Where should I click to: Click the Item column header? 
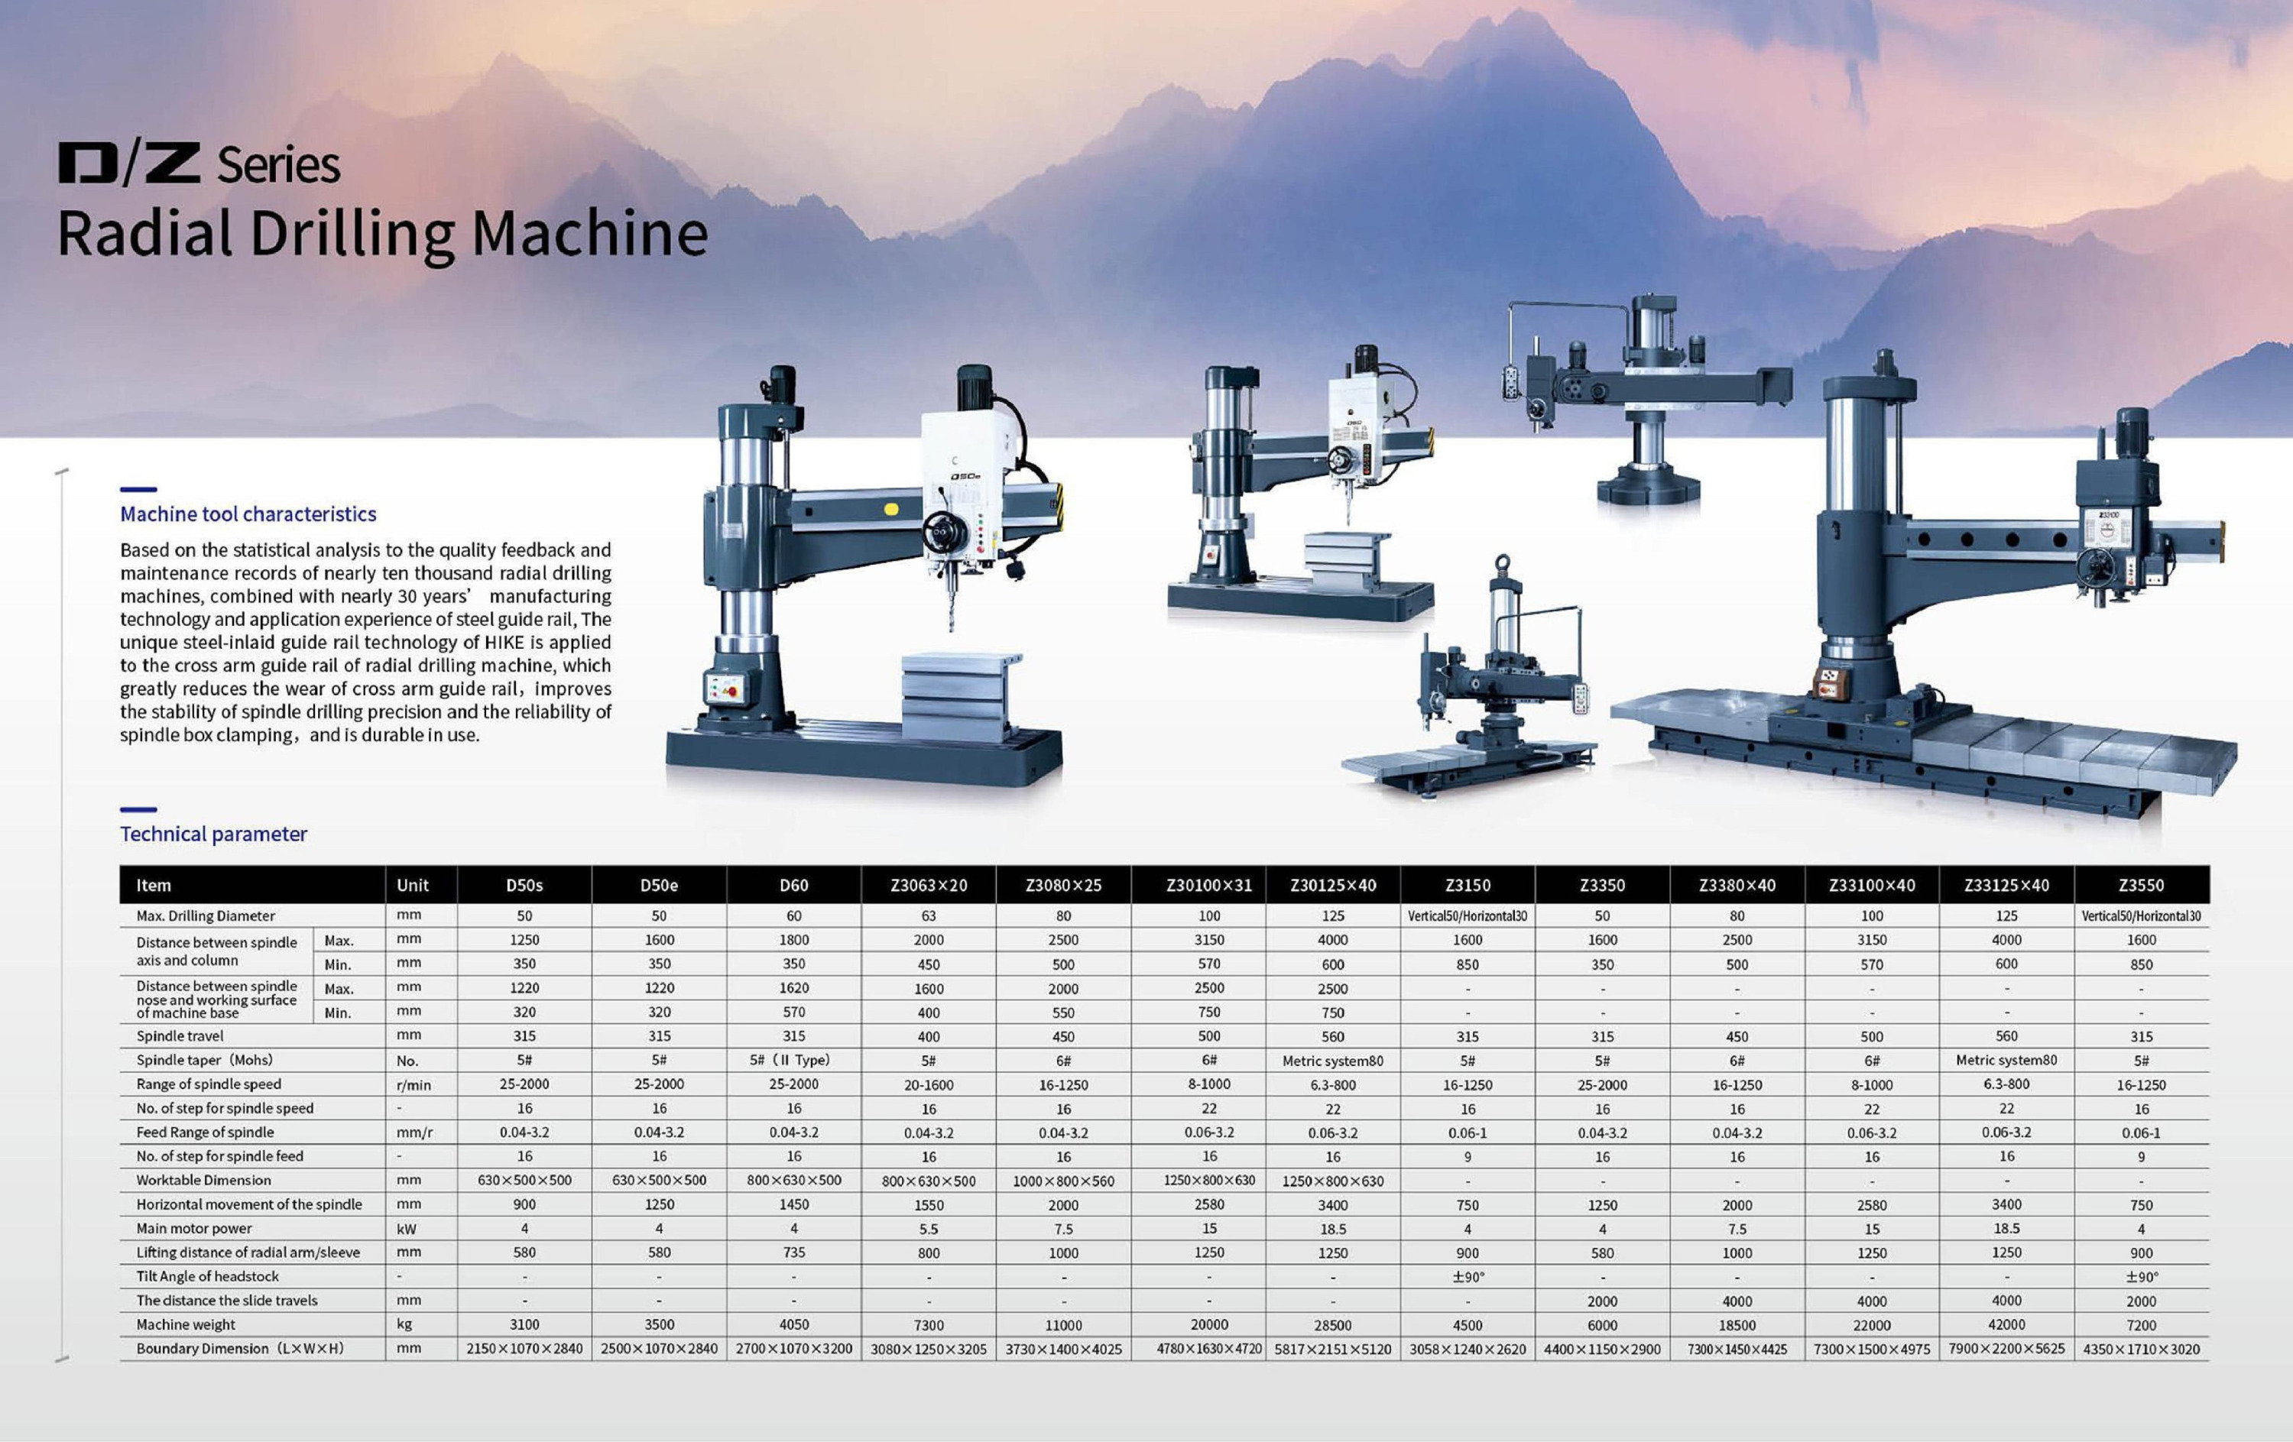pyautogui.click(x=154, y=885)
